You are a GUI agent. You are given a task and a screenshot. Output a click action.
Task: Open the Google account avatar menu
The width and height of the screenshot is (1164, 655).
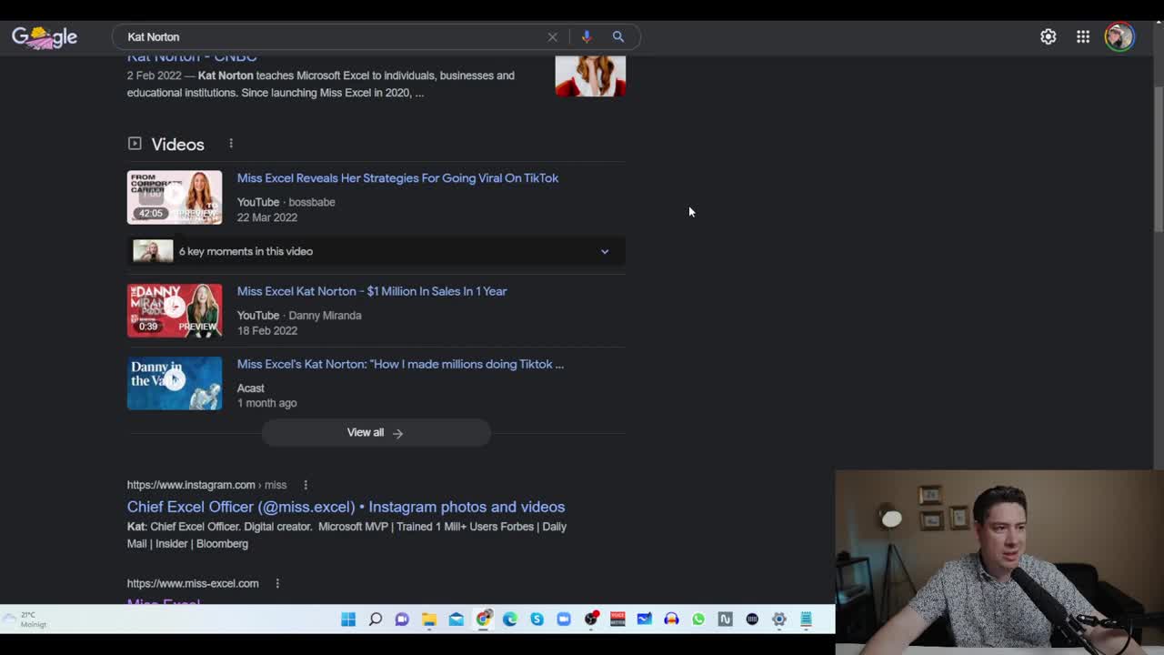(1119, 36)
